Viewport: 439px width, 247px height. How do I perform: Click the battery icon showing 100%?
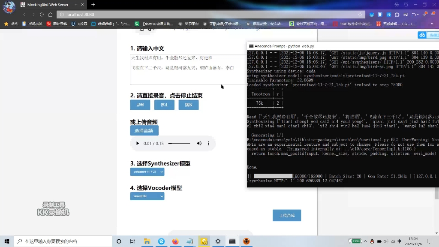tap(355, 241)
